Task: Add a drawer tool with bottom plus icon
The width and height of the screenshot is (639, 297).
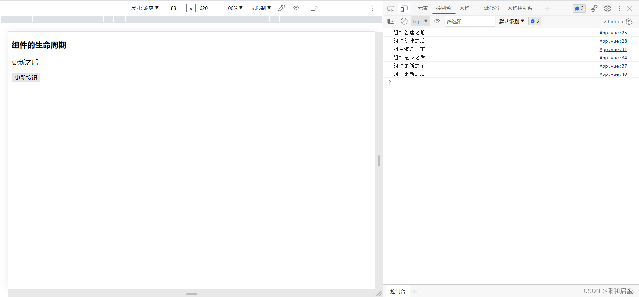Action: tap(415, 291)
